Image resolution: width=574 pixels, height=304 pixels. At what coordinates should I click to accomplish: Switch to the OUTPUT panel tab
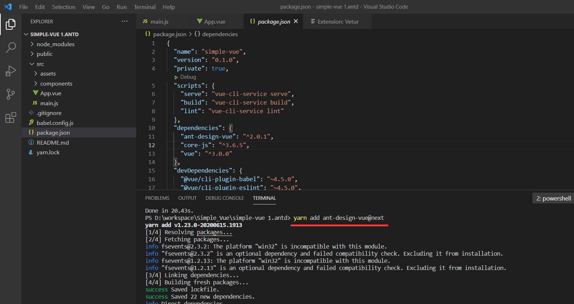pos(188,198)
